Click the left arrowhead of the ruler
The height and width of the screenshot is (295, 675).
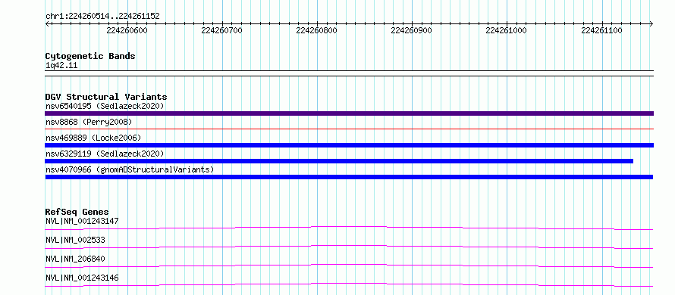pyautogui.click(x=47, y=23)
